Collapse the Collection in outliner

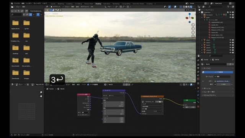click(x=199, y=12)
